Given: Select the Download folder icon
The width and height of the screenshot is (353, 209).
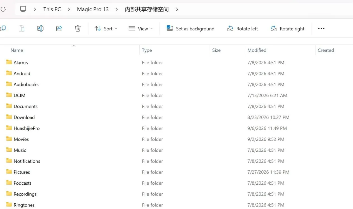Looking at the screenshot, I should tap(9, 117).
